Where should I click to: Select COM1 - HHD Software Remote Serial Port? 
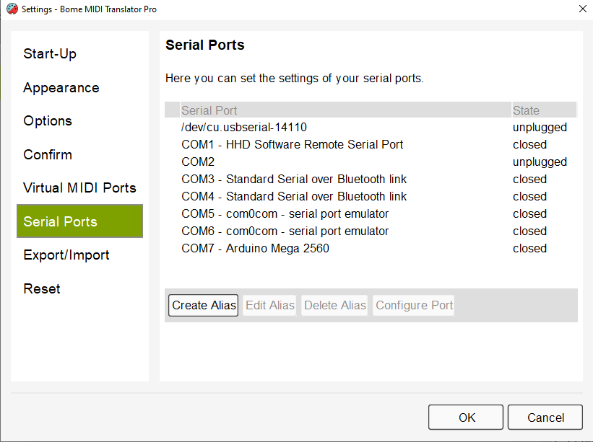(371, 144)
